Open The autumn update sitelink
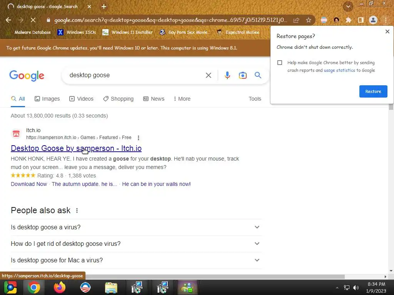 pyautogui.click(x=84, y=184)
